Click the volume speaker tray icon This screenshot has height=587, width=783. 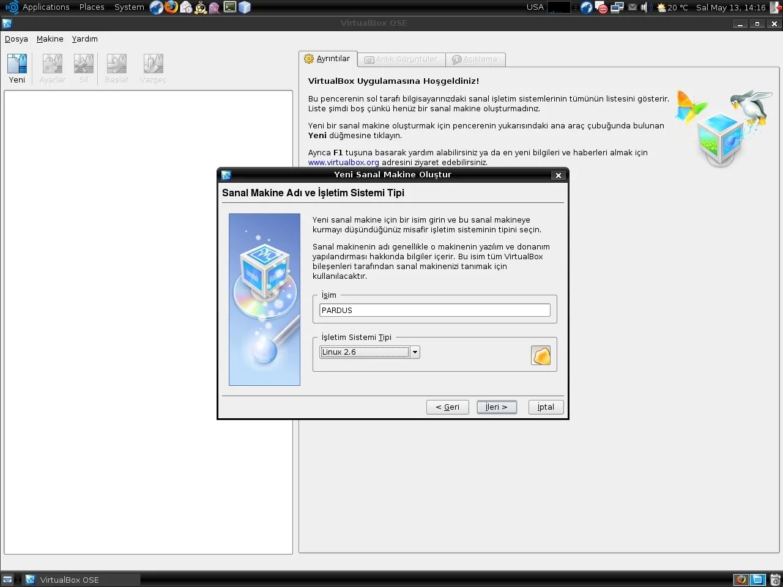click(x=646, y=7)
